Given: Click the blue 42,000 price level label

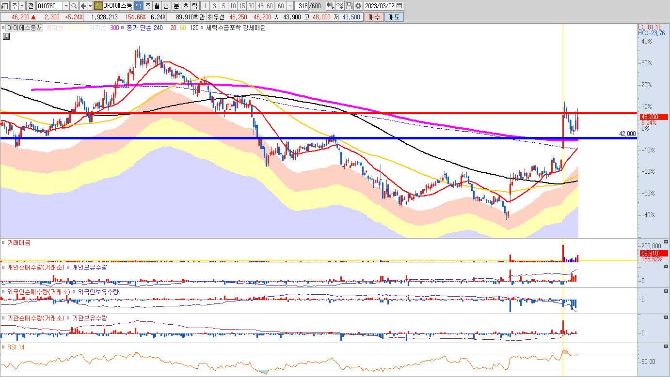Looking at the screenshot, I should [627, 134].
